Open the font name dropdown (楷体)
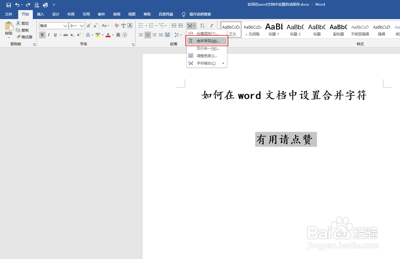This screenshot has width=400, height=259. click(x=65, y=26)
